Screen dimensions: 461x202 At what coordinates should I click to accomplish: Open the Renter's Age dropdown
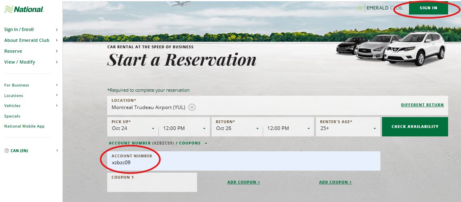click(x=348, y=126)
